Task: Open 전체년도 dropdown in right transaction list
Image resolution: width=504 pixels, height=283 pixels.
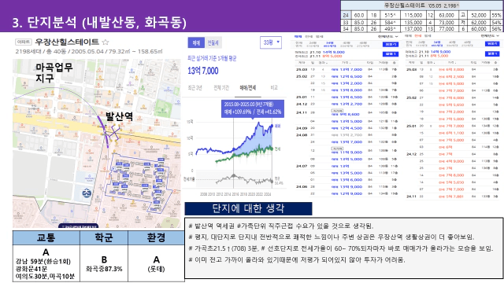Action: (490, 36)
